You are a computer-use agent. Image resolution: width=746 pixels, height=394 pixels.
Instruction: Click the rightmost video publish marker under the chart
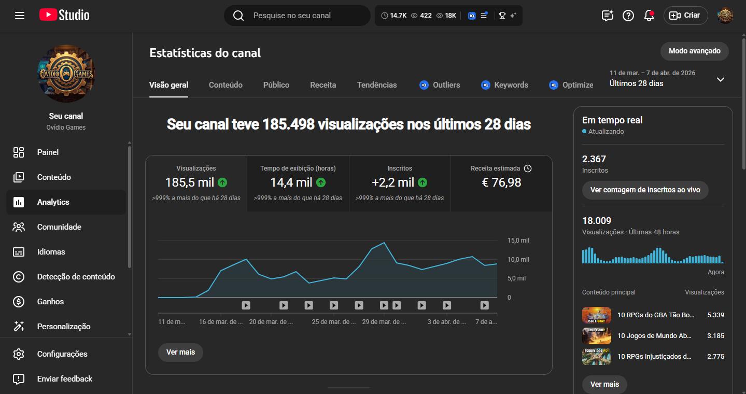pos(484,305)
